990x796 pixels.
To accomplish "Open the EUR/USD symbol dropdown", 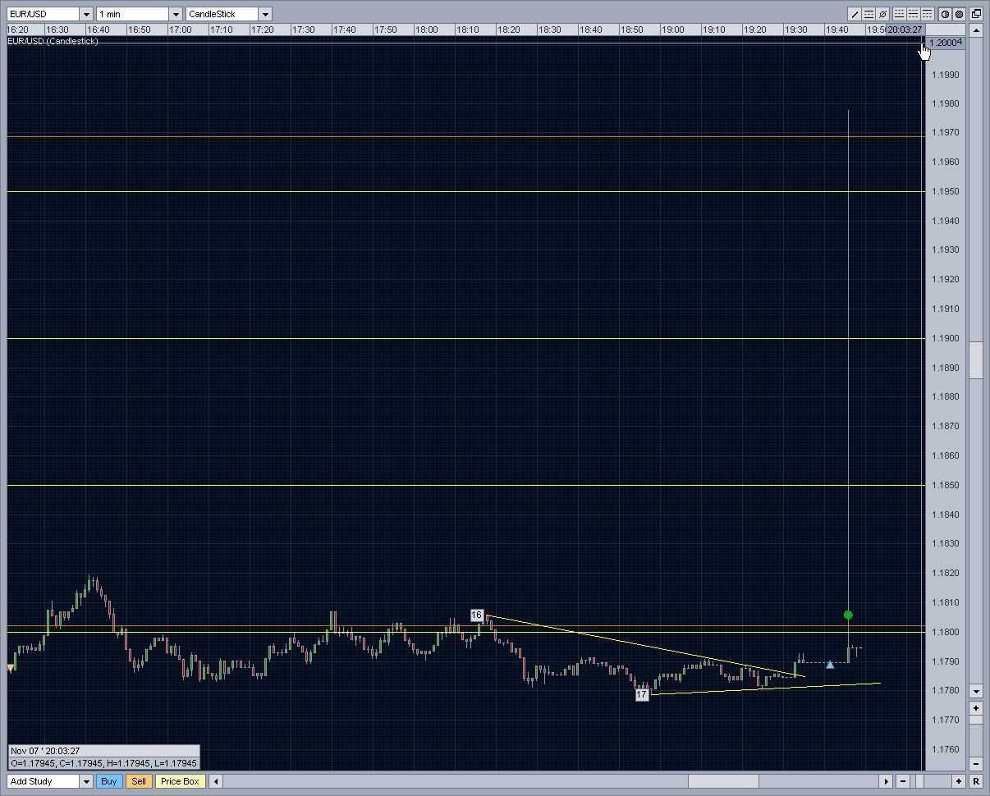I will [85, 15].
